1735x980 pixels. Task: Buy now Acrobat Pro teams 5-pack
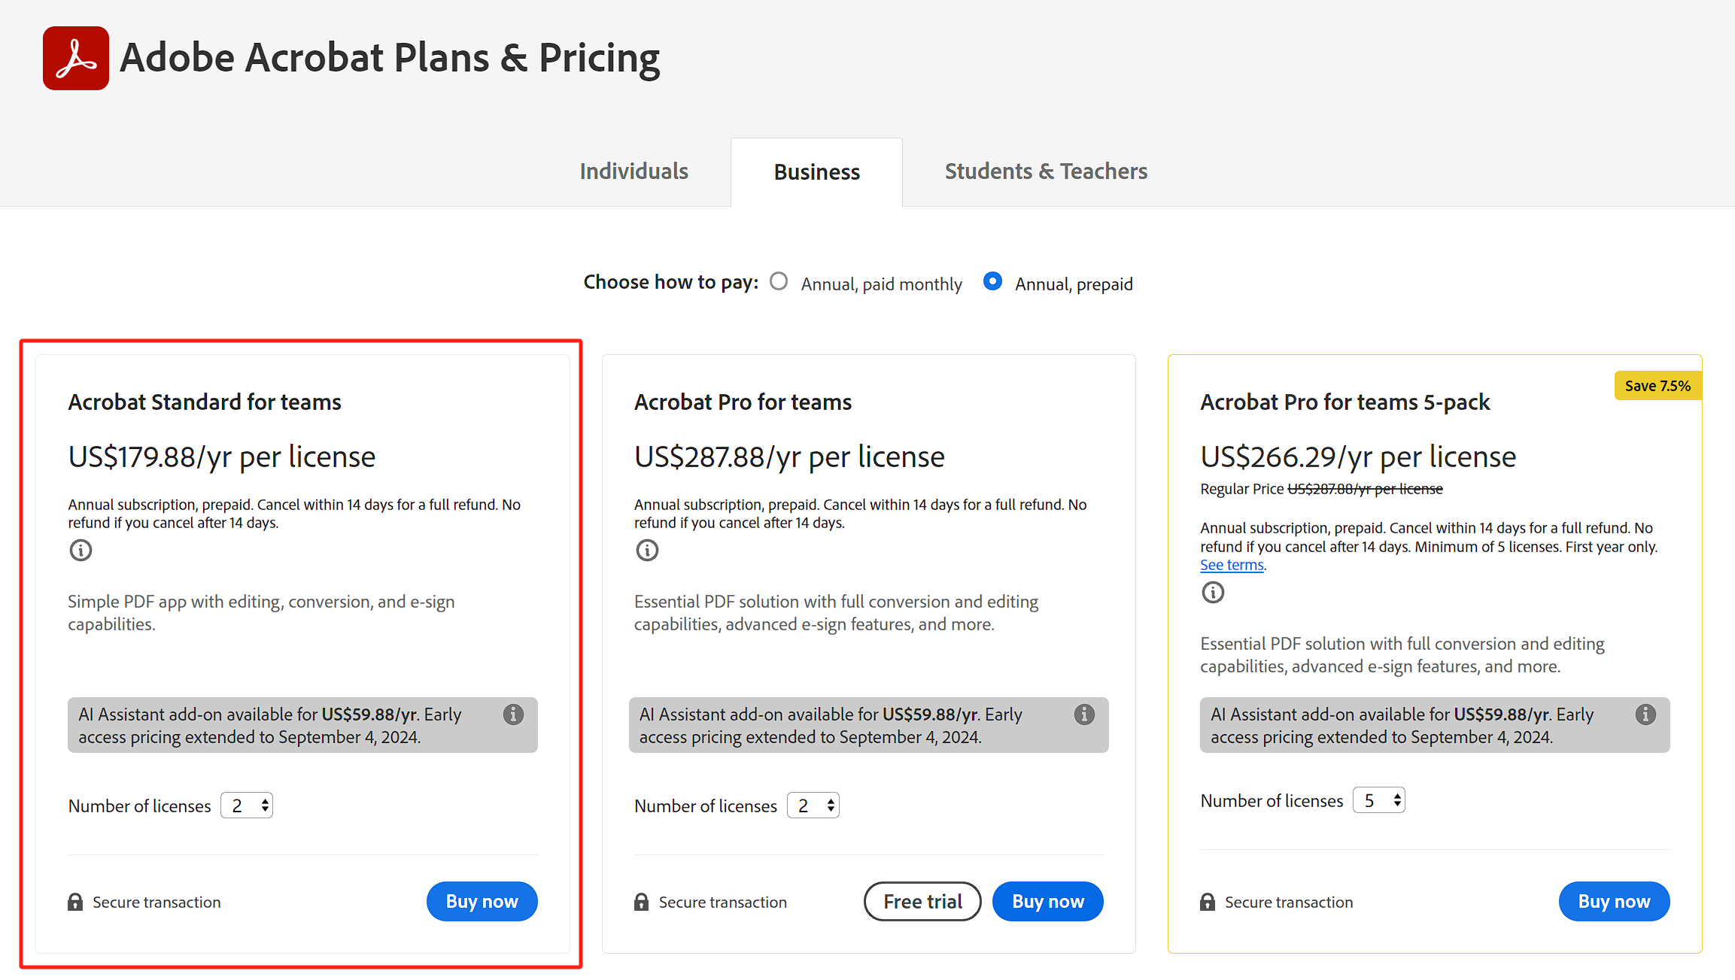pos(1614,901)
